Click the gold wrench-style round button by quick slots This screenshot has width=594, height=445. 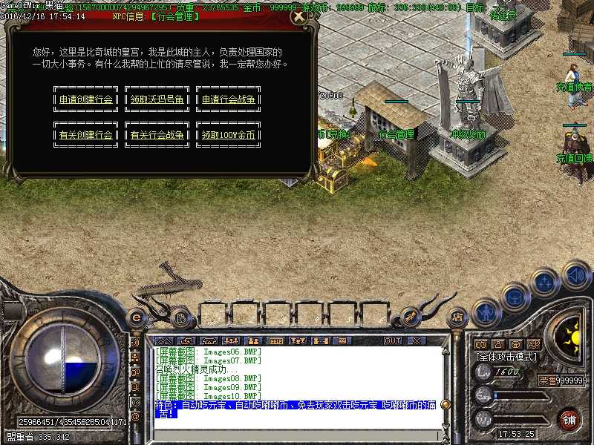click(410, 317)
